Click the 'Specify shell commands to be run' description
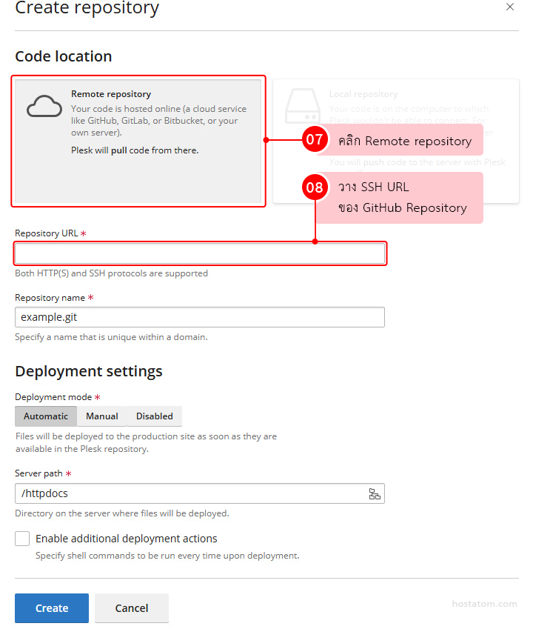Image resolution: width=533 pixels, height=629 pixels. (167, 556)
